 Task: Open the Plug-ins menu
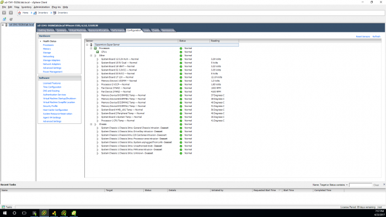[x=56, y=7]
